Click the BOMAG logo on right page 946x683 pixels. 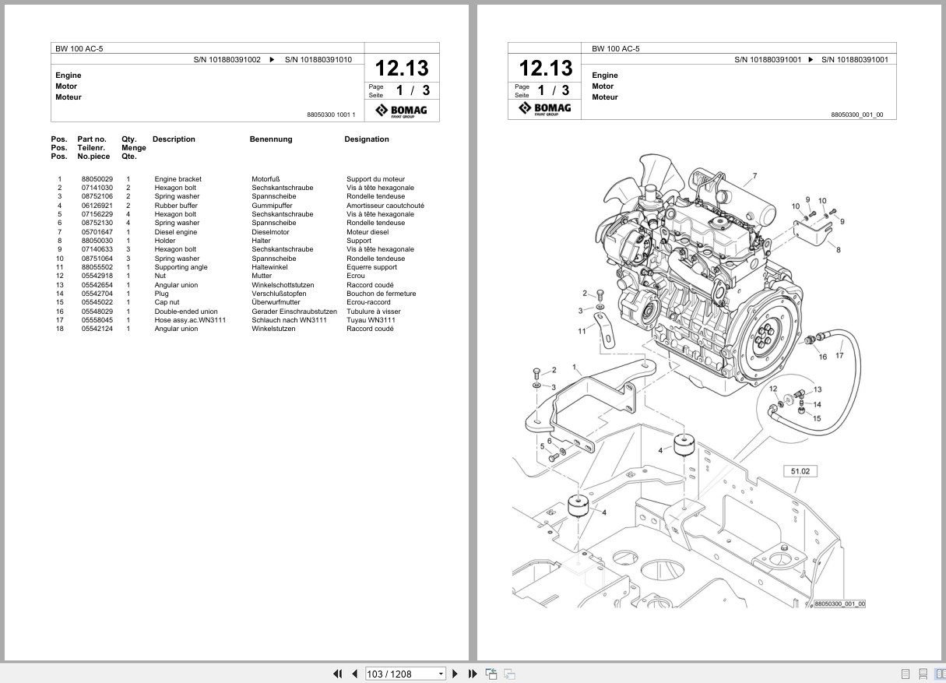(x=545, y=108)
